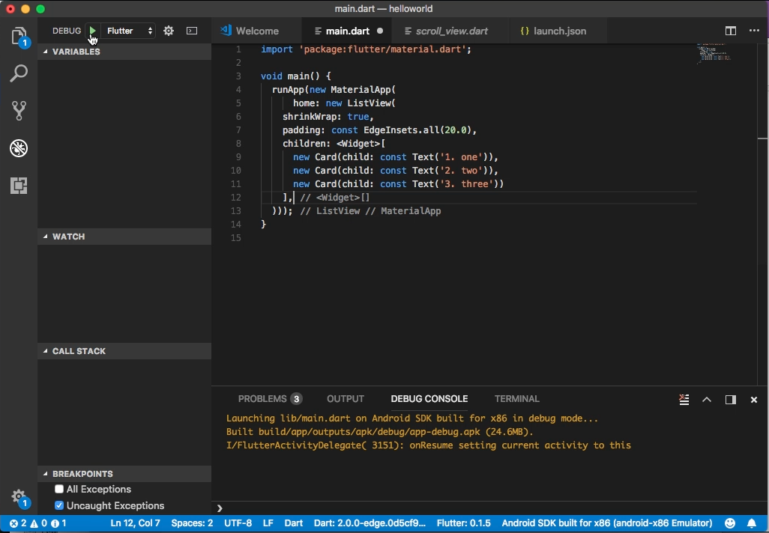This screenshot has height=533, width=769.
Task: Change indentation via Spaces: 2
Action: [192, 523]
